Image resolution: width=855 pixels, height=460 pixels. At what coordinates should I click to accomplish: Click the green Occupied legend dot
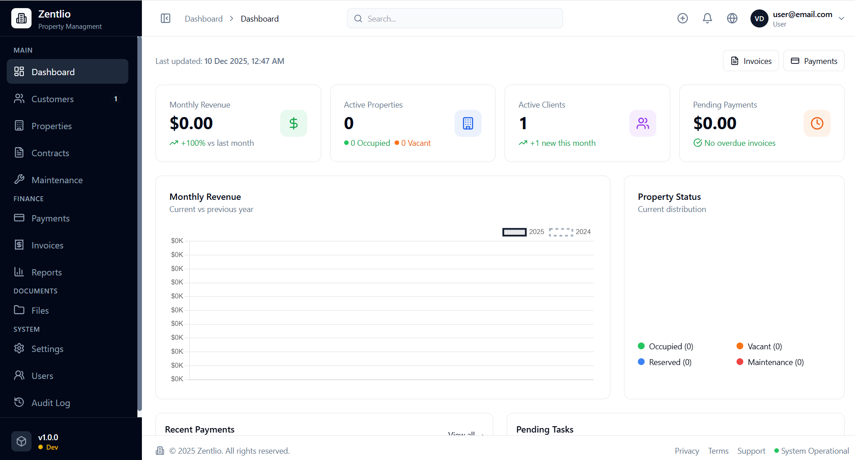click(641, 346)
